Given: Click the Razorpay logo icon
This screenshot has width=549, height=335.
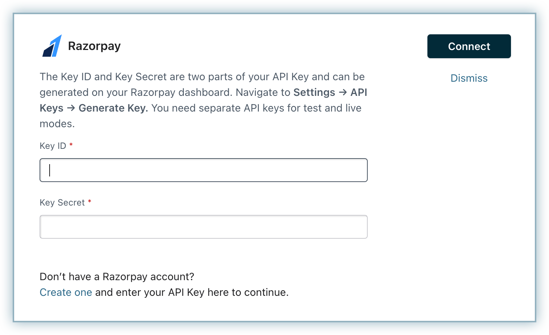Looking at the screenshot, I should [52, 46].
